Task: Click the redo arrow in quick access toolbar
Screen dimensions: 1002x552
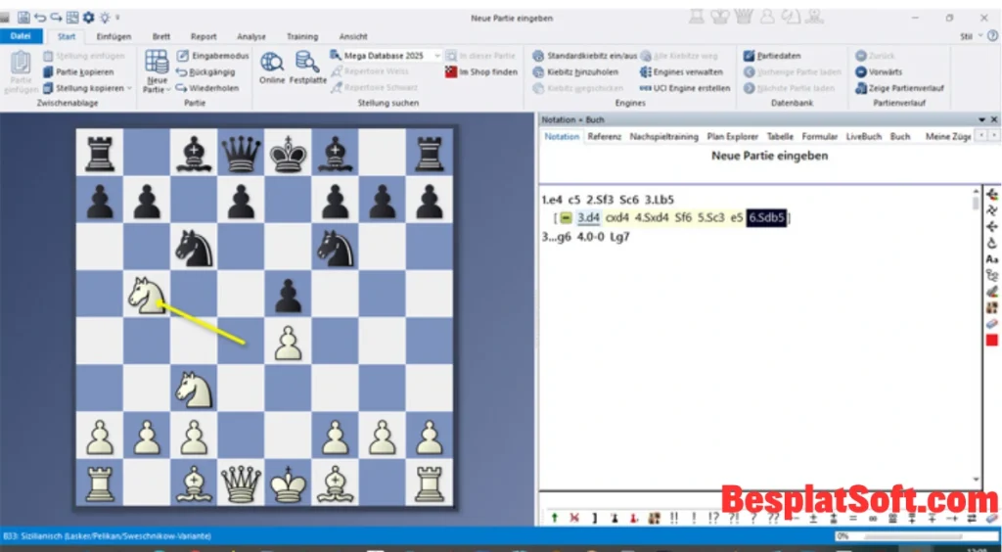Action: click(56, 18)
